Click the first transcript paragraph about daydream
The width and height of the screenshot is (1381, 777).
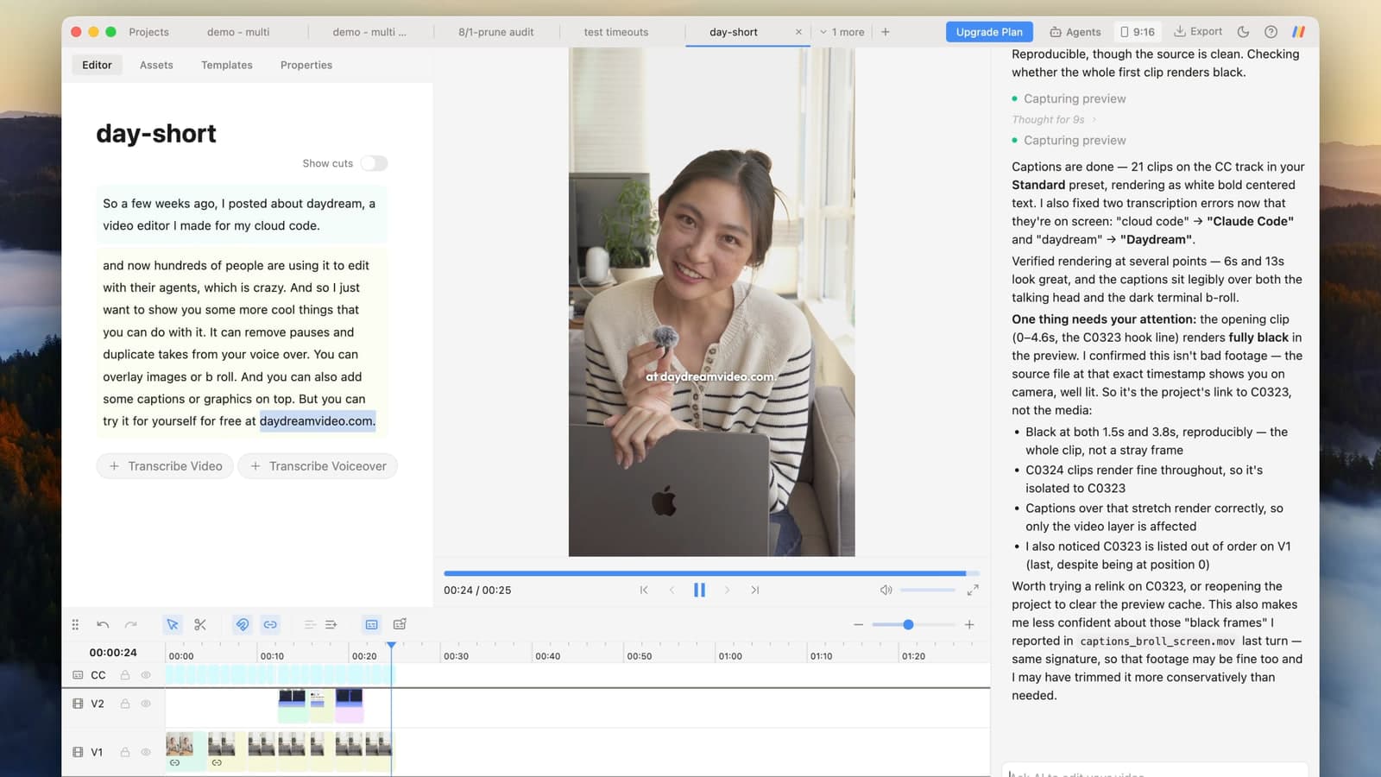(241, 214)
